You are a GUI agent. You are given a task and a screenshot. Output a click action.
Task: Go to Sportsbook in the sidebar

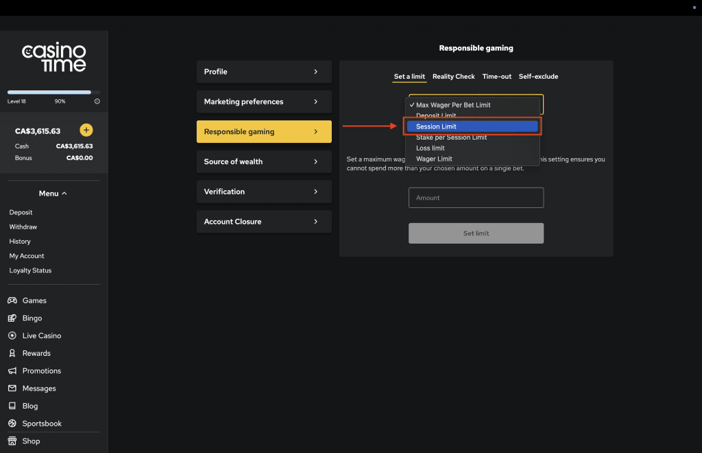(42, 424)
